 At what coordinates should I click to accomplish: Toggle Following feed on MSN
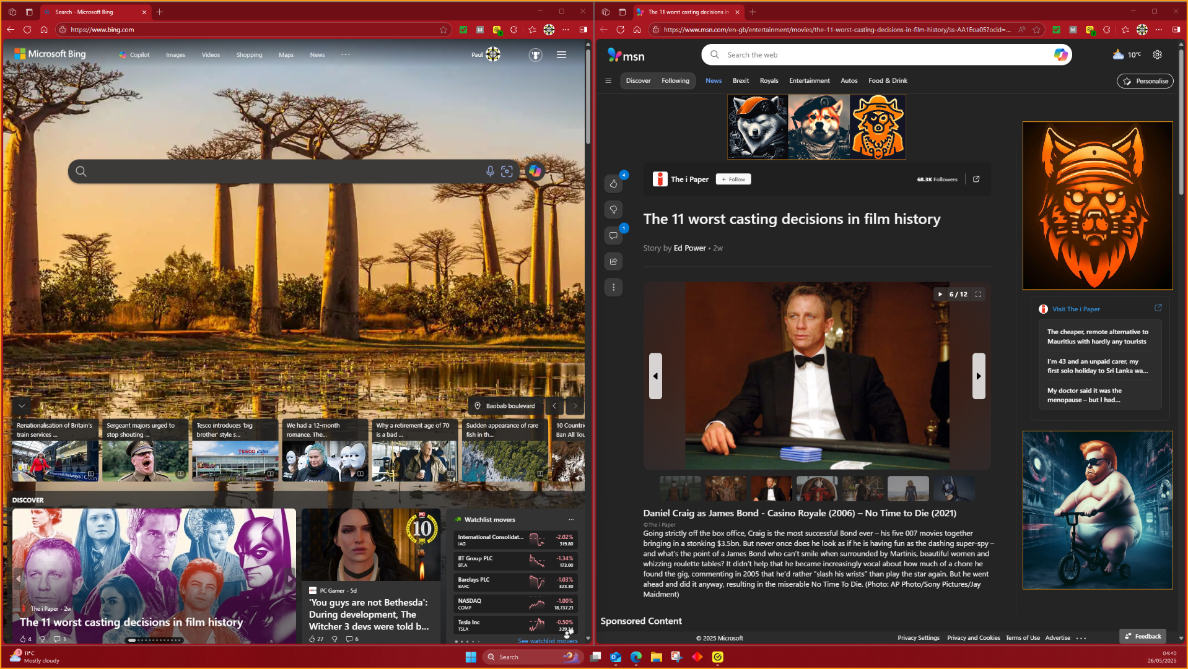pyautogui.click(x=675, y=81)
